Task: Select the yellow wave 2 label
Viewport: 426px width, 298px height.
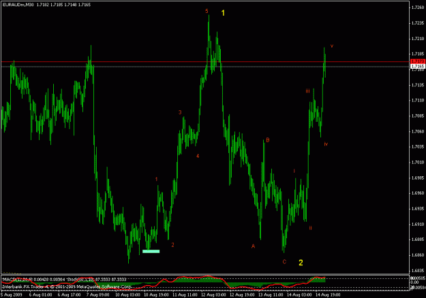Action: point(301,263)
